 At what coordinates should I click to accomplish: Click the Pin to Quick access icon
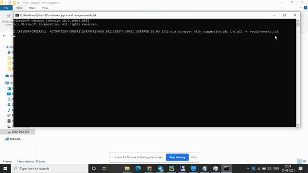pyautogui.click(x=8, y=16)
